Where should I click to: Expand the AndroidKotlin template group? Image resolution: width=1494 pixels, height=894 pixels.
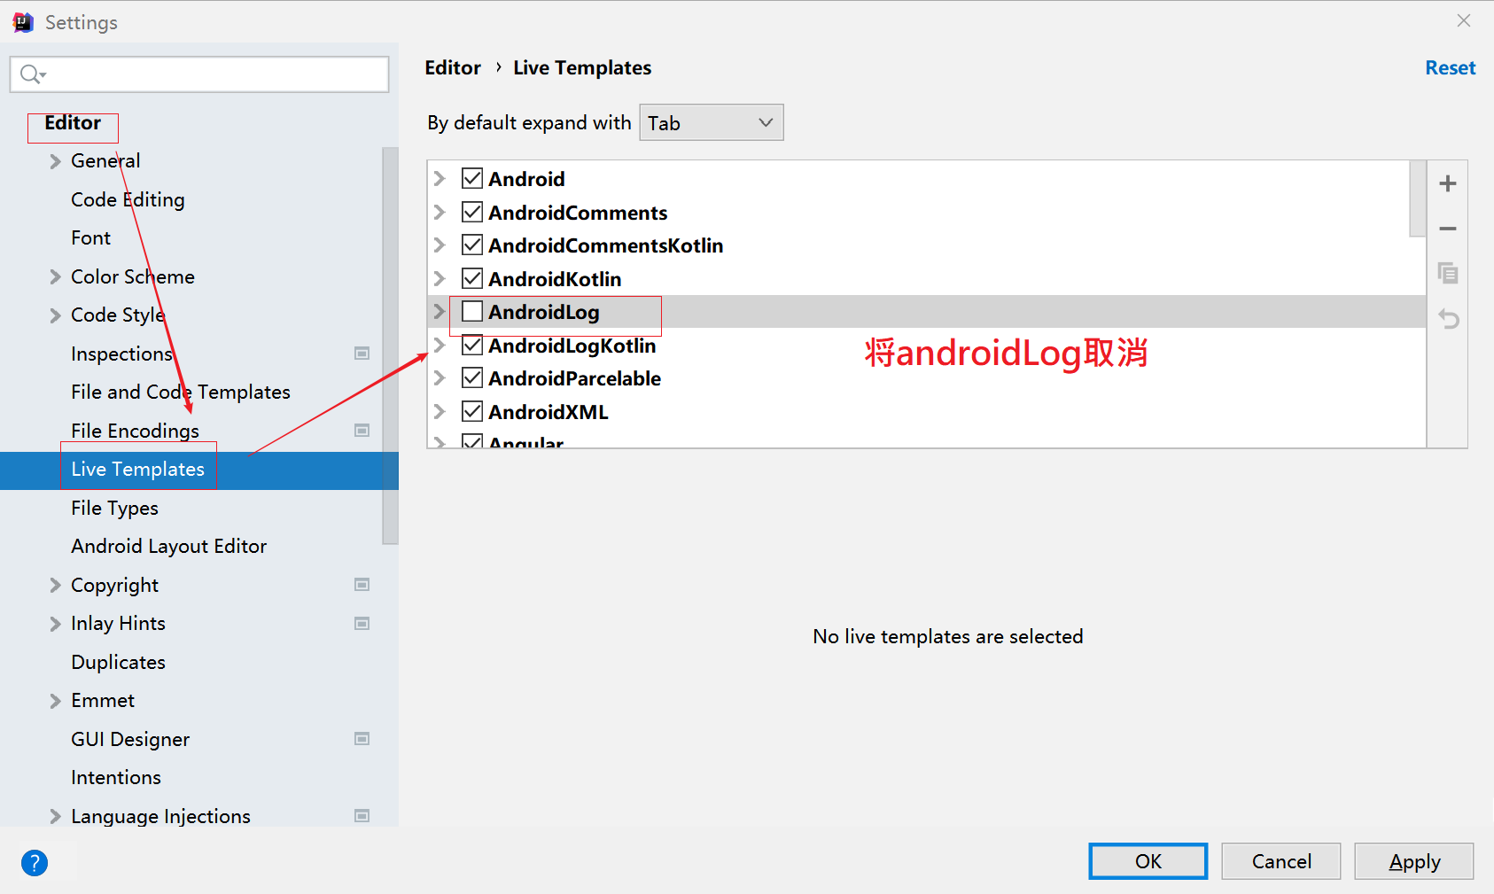point(439,279)
